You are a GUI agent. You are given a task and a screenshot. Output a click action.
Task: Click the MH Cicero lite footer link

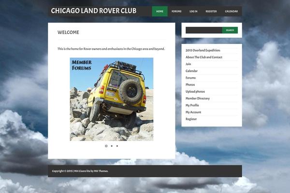82,171
